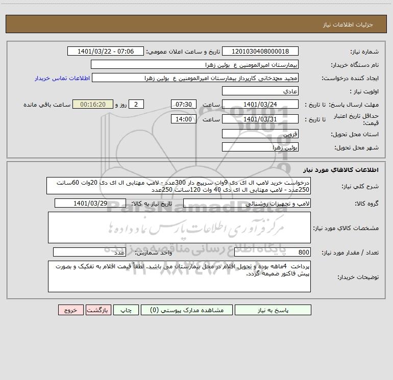
Task: Click the buyer organization name field
Action: pos(194,65)
